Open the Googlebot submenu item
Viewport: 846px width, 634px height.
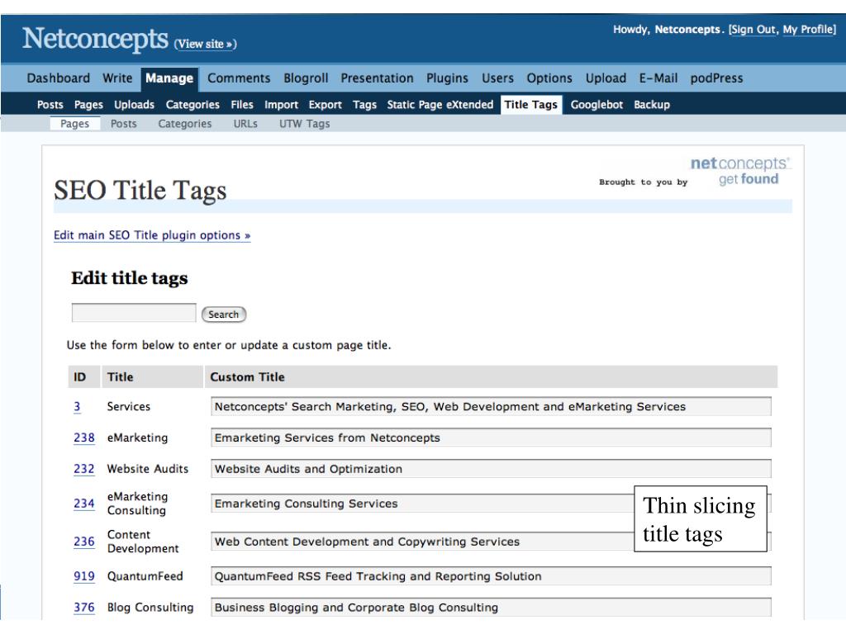pyautogui.click(x=596, y=105)
